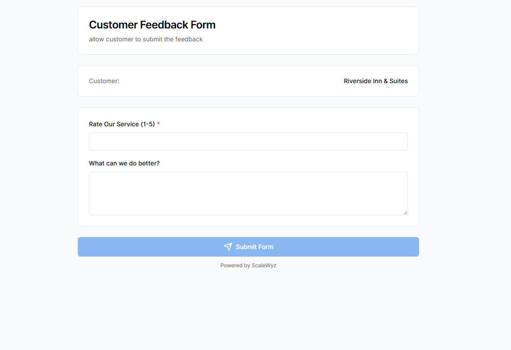511x350 pixels.
Task: Focus the Rate Our Service input field
Action: (x=248, y=141)
